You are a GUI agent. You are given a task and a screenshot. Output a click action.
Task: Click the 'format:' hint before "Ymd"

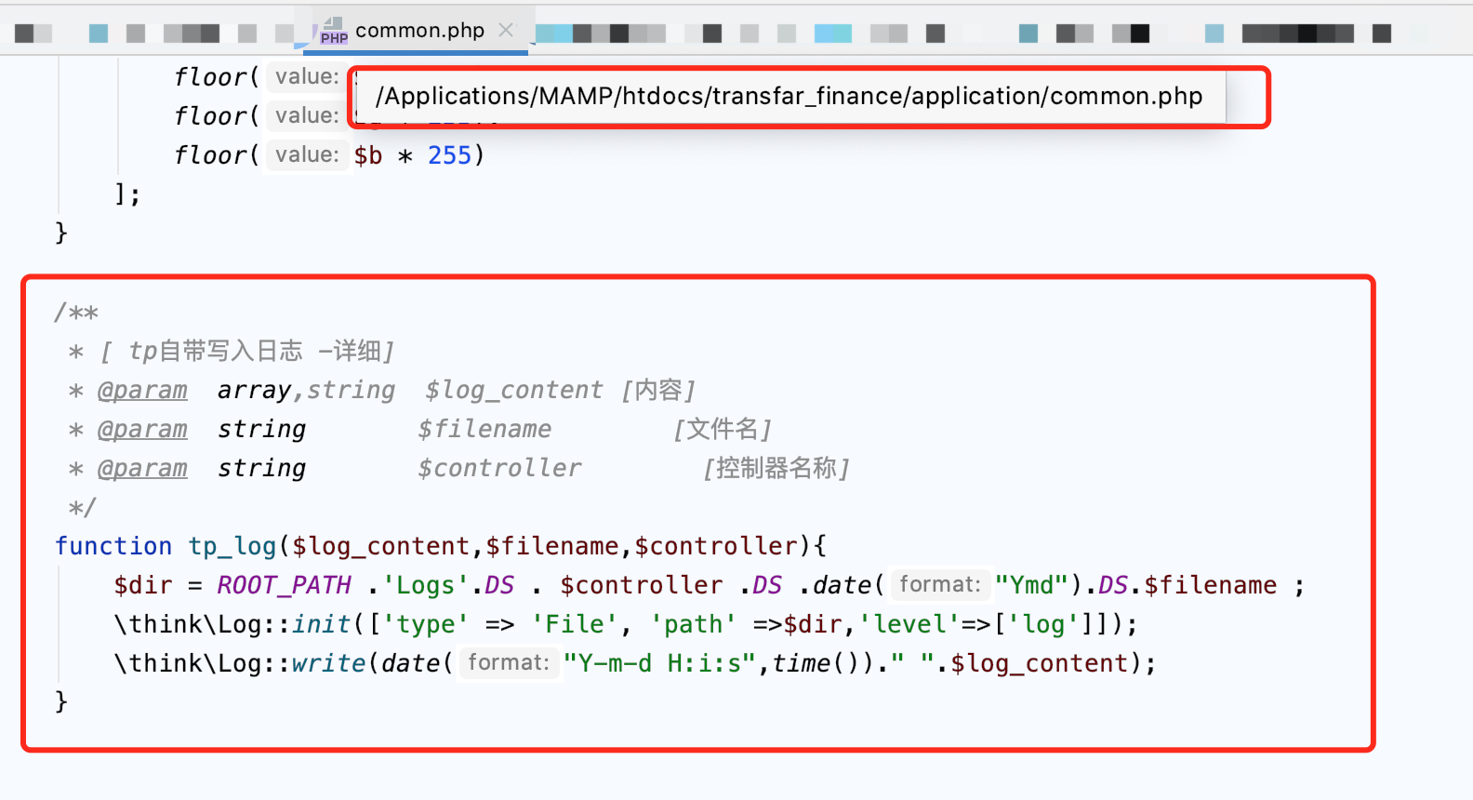pyautogui.click(x=940, y=584)
